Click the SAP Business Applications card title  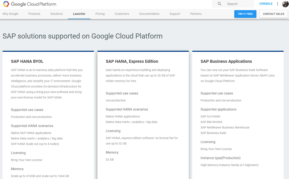click(226, 61)
